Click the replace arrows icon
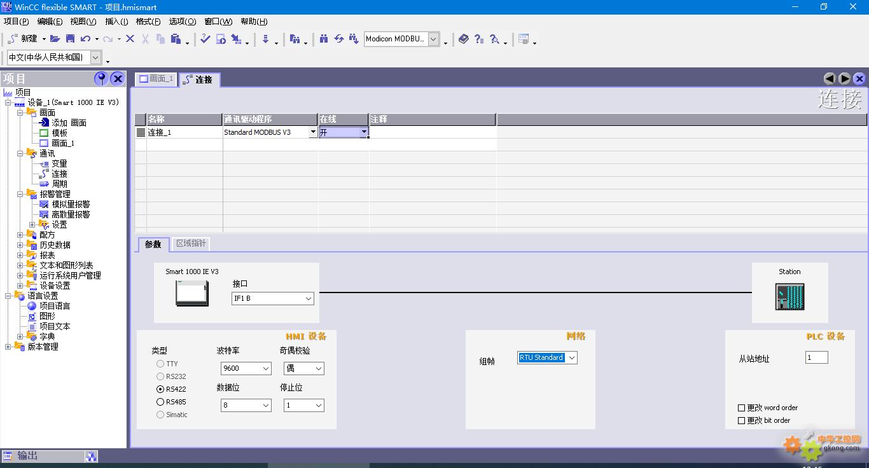869x468 pixels. (x=339, y=39)
